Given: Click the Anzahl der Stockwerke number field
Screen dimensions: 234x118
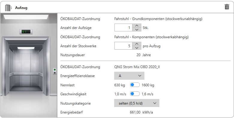Looking at the screenshot, I should point(123,46).
